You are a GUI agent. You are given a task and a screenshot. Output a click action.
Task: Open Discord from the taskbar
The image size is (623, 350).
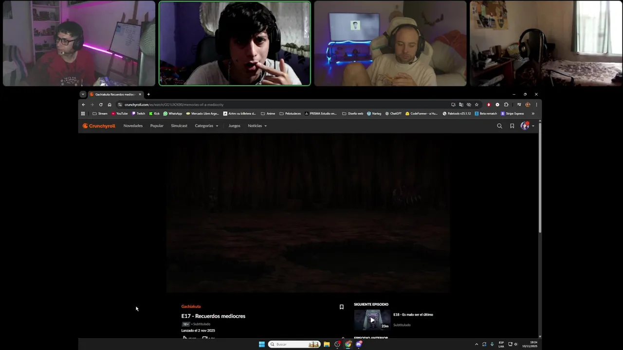click(x=359, y=344)
